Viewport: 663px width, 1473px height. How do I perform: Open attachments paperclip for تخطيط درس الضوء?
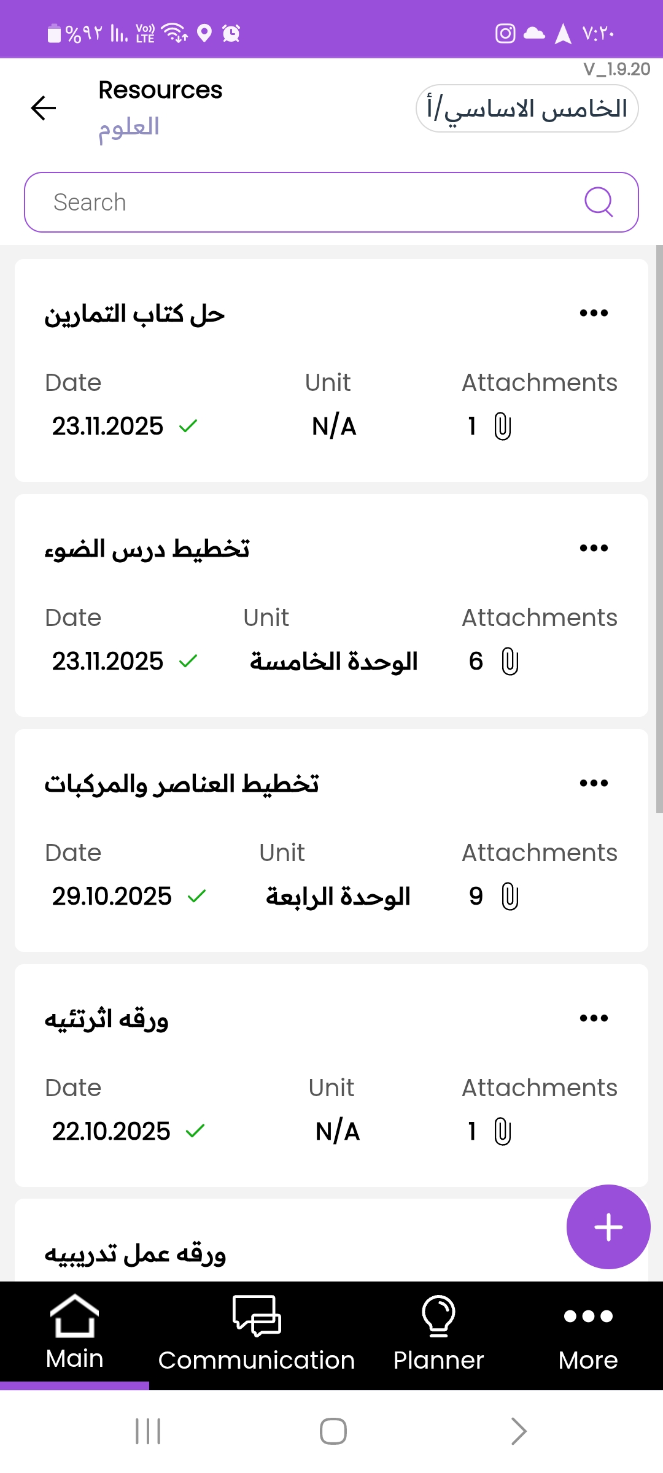[510, 662]
